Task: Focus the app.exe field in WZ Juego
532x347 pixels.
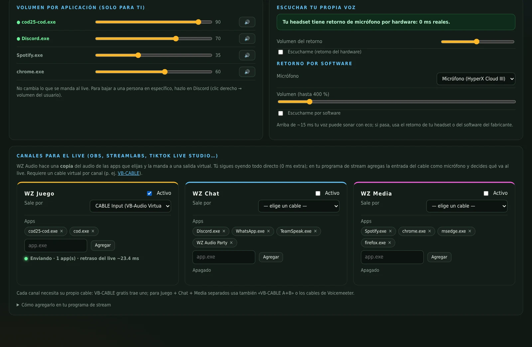Action: 56,245
